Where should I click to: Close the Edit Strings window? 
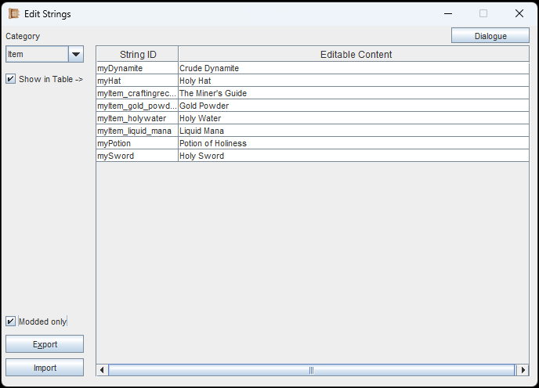tap(519, 13)
